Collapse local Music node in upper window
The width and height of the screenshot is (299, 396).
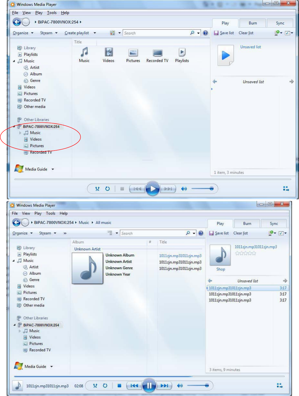(14, 61)
